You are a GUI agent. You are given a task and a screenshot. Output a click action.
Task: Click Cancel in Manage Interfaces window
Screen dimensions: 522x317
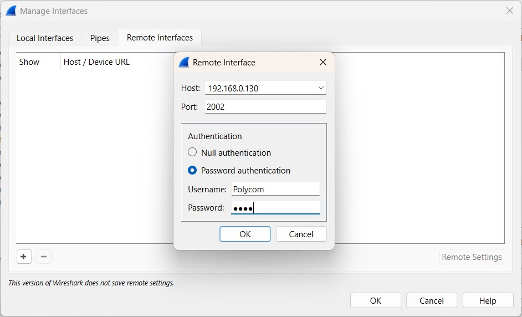point(432,301)
